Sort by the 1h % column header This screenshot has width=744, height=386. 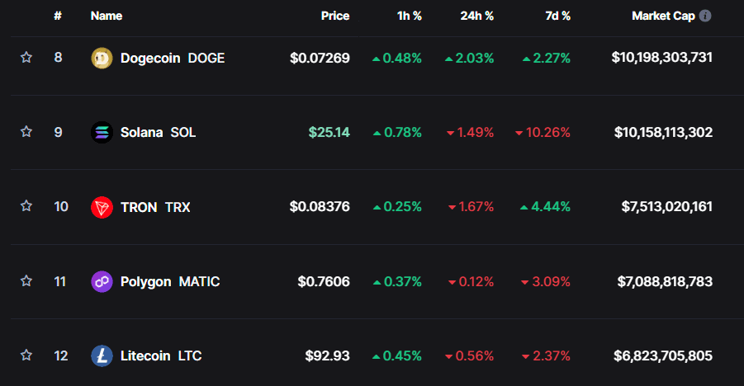409,16
